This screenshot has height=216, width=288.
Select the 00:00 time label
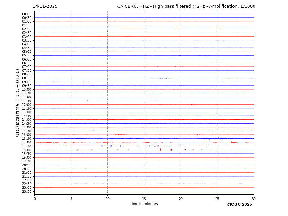(x=27, y=14)
